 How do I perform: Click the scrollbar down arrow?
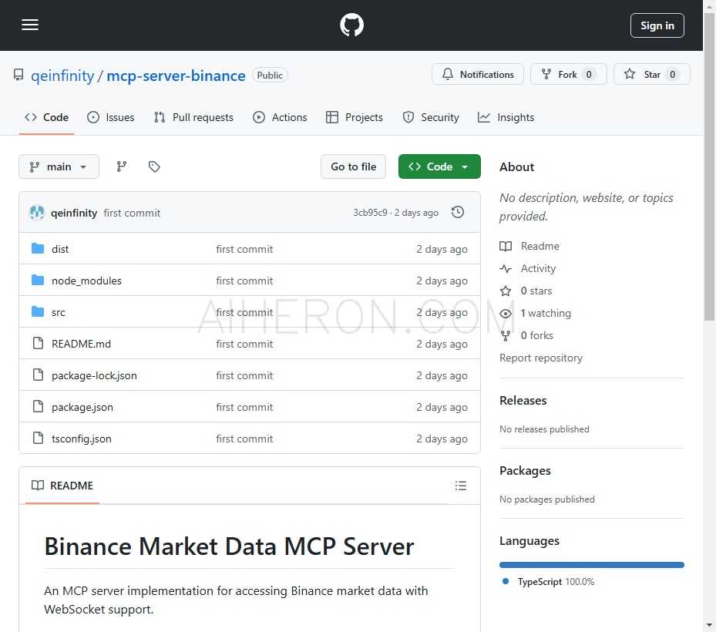coord(709,626)
